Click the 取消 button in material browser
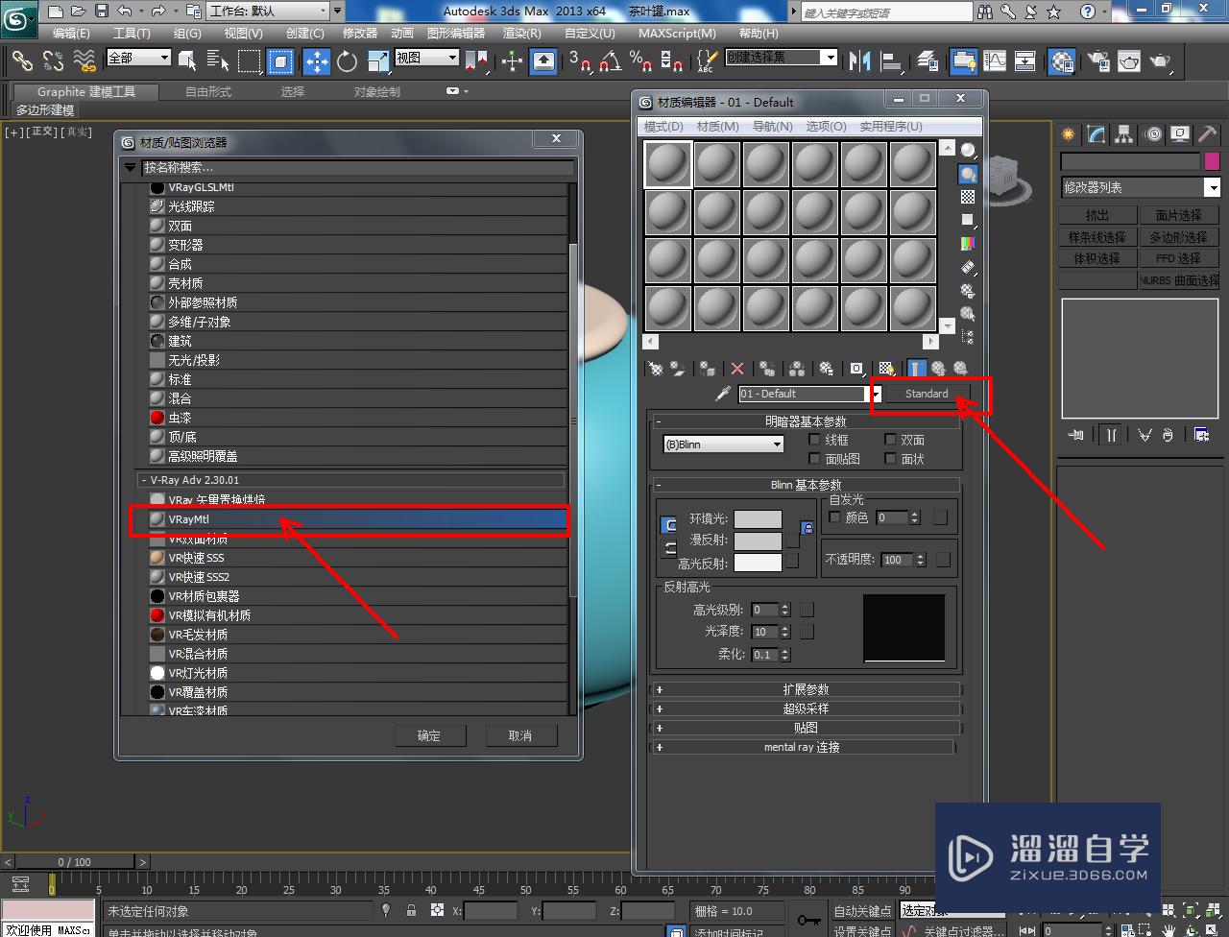This screenshot has width=1229, height=937. pos(519,735)
